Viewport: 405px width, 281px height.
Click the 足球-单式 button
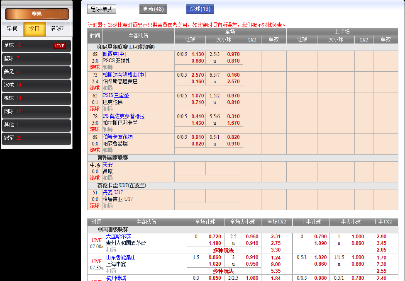(x=102, y=9)
